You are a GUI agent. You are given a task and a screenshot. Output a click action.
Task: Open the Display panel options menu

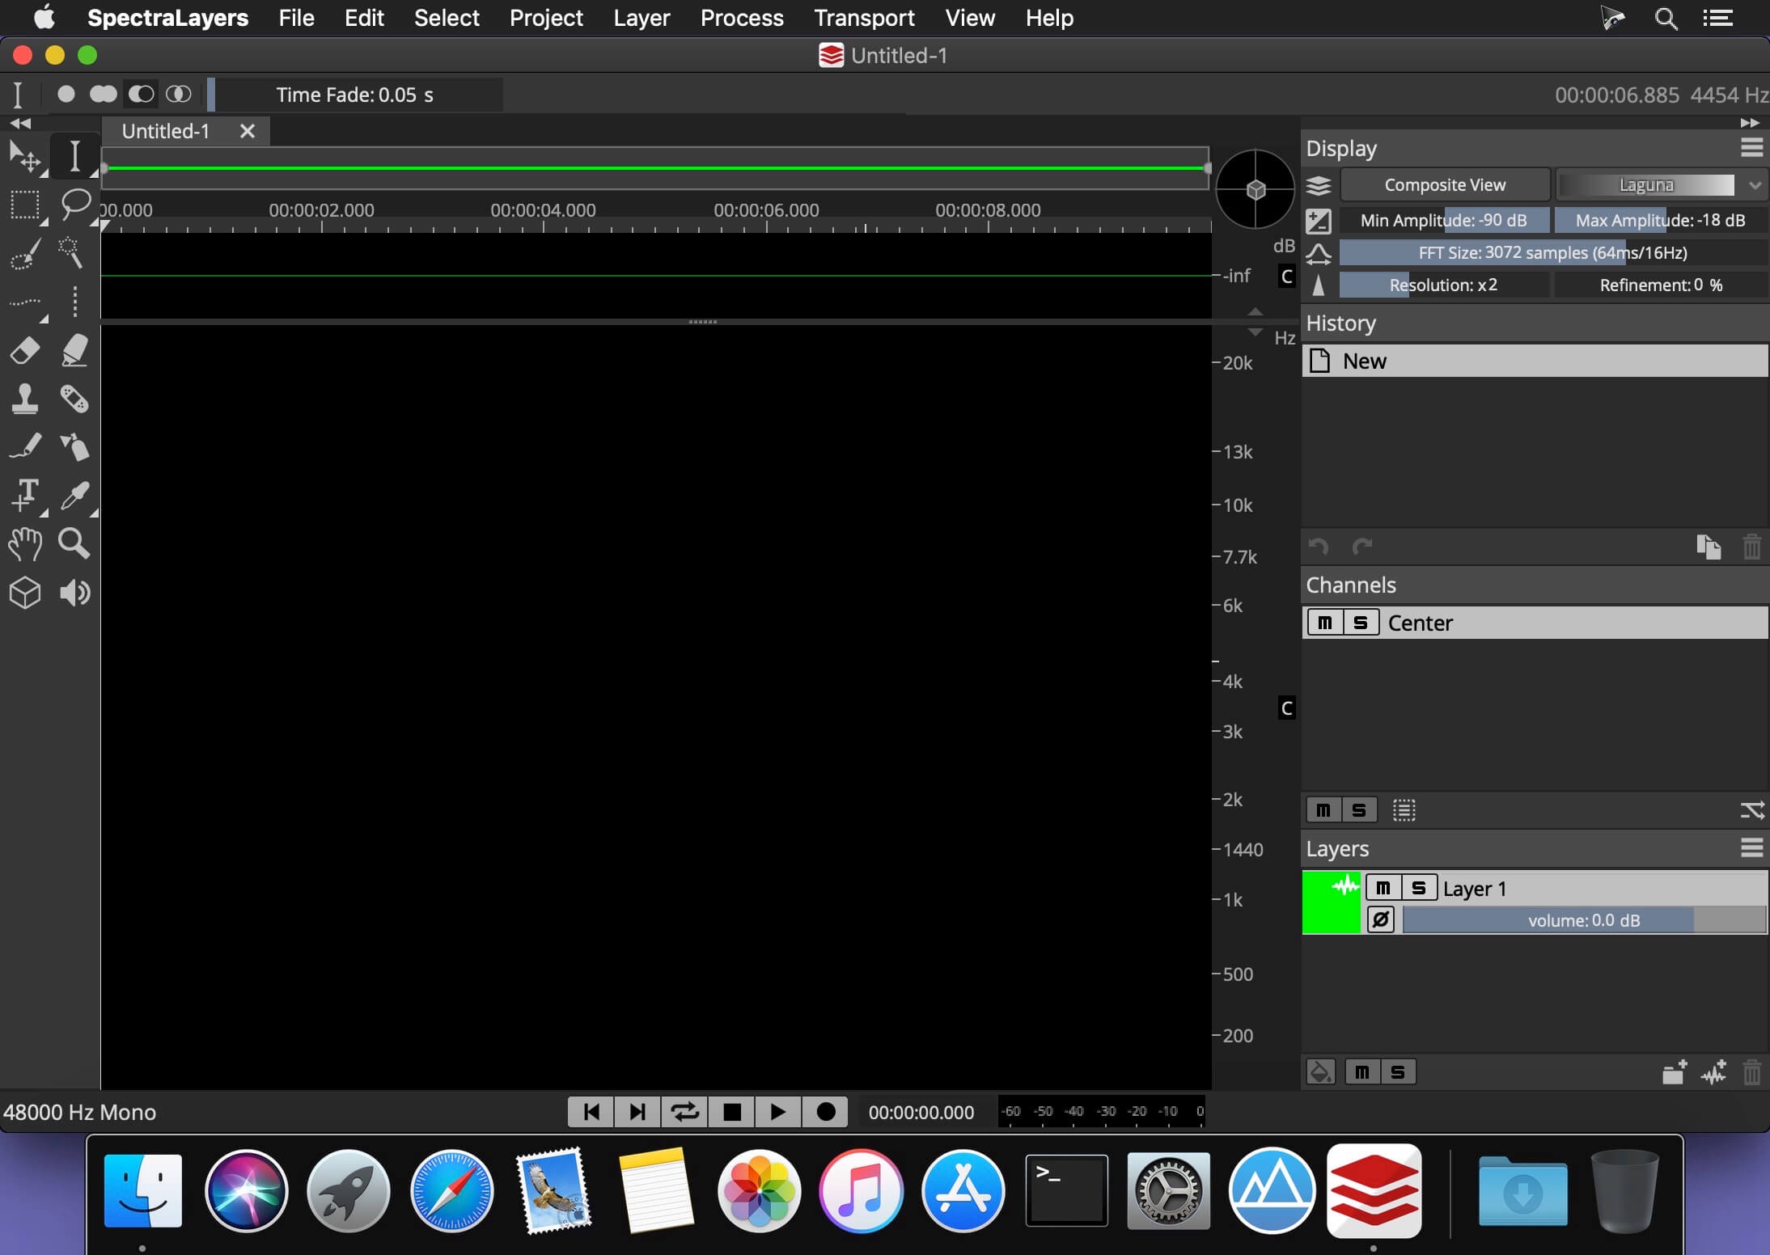1751,148
